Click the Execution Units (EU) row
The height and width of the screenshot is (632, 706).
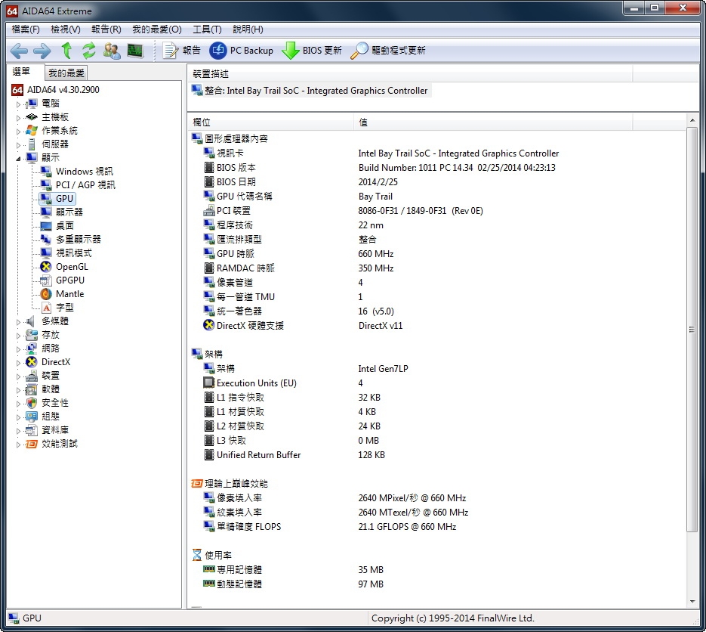pos(436,383)
